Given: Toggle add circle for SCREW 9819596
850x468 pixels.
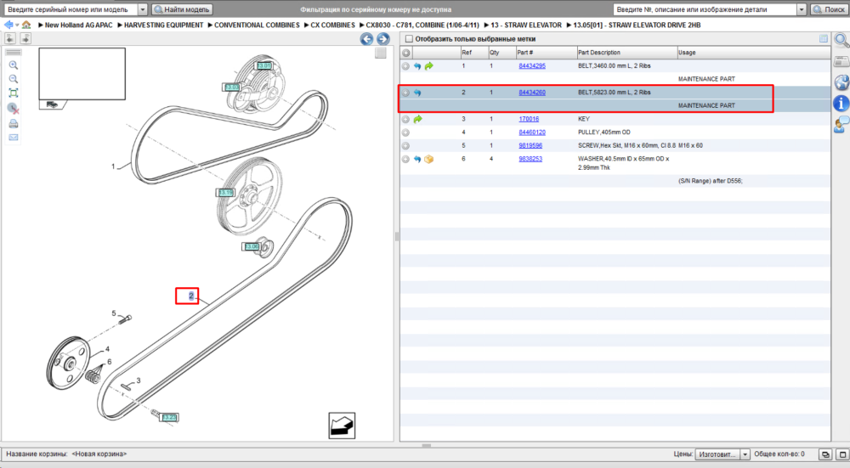Looking at the screenshot, I should coord(405,146).
